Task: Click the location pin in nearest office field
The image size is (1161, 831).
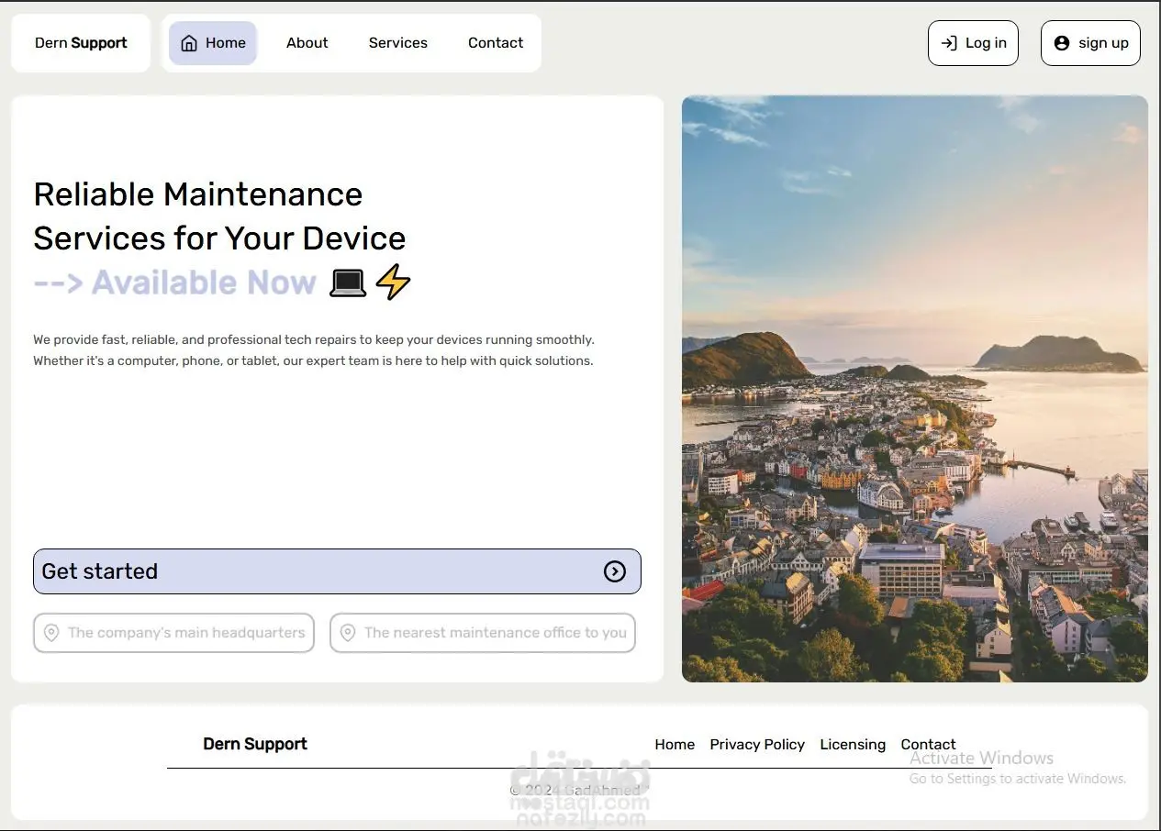Action: tap(348, 633)
